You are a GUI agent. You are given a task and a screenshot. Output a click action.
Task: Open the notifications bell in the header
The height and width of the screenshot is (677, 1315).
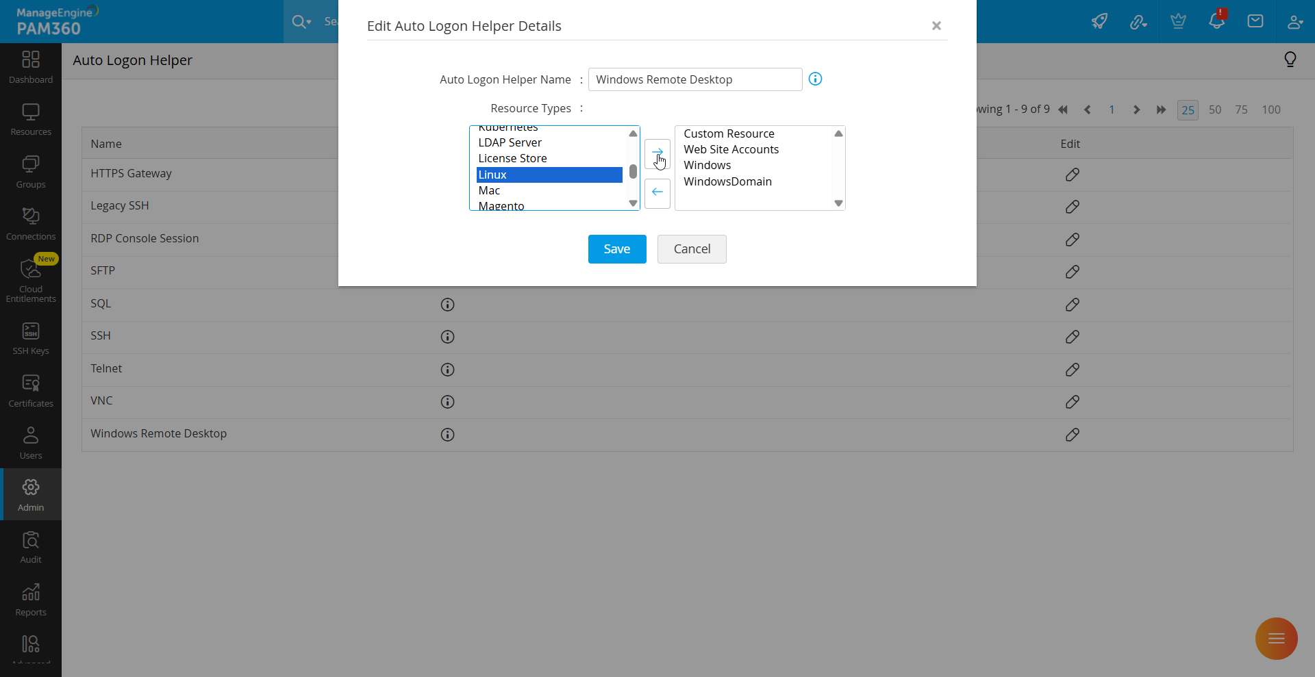pyautogui.click(x=1217, y=21)
